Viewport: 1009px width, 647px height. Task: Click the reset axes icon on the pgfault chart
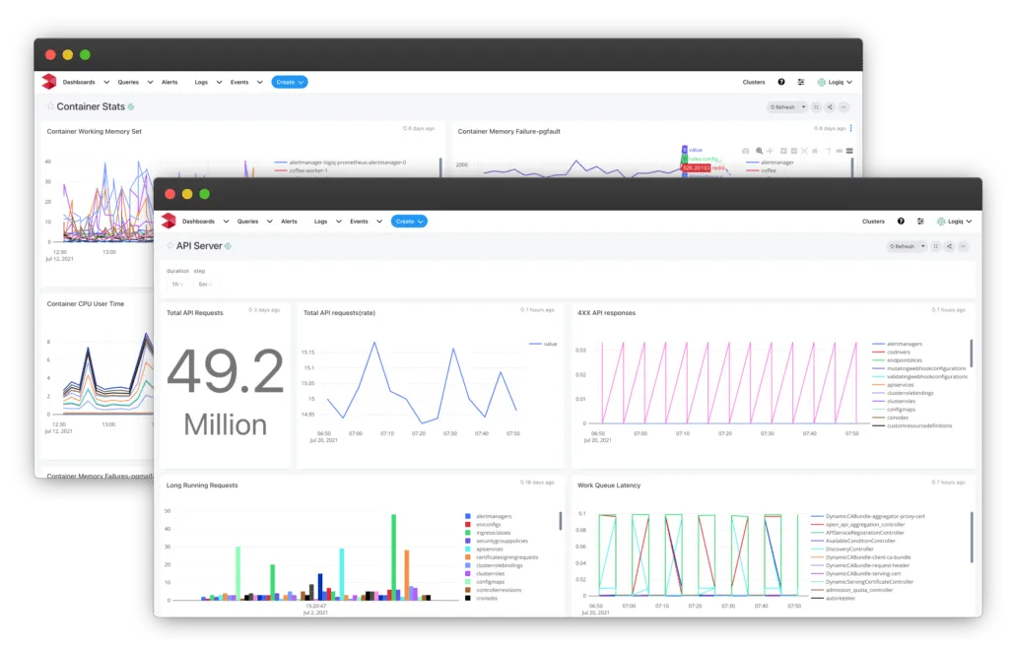(x=815, y=151)
